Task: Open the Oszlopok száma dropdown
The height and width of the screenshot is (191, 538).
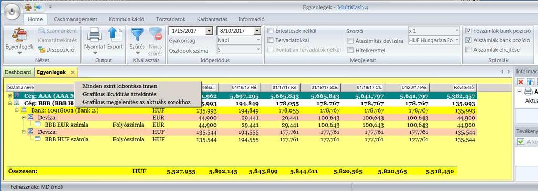Action: (258, 50)
